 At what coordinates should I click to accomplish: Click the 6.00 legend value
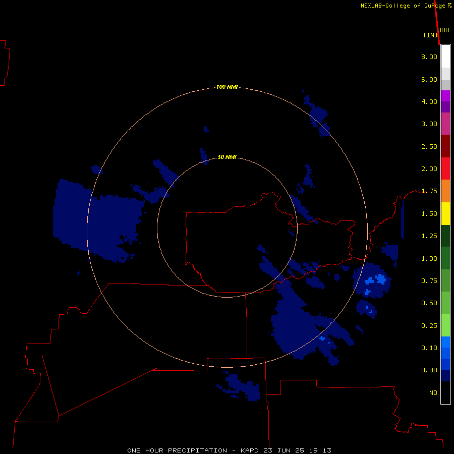coord(429,79)
